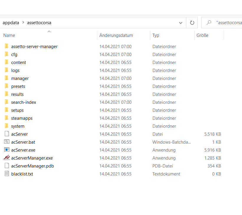
Task: Click the acServer.exe application icon
Action: (x=7, y=150)
